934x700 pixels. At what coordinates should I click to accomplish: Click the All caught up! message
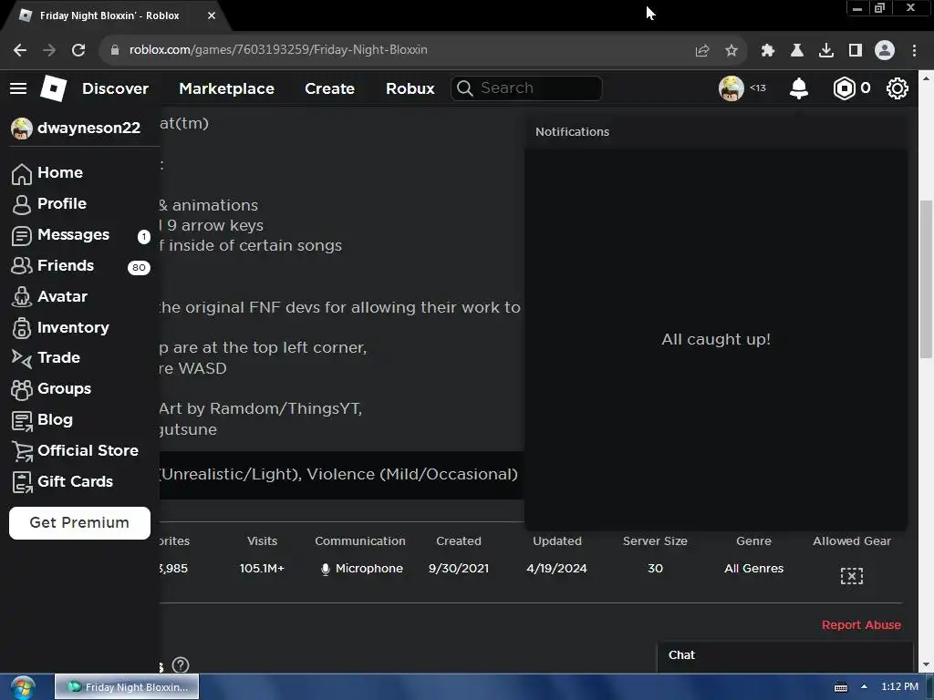point(716,339)
